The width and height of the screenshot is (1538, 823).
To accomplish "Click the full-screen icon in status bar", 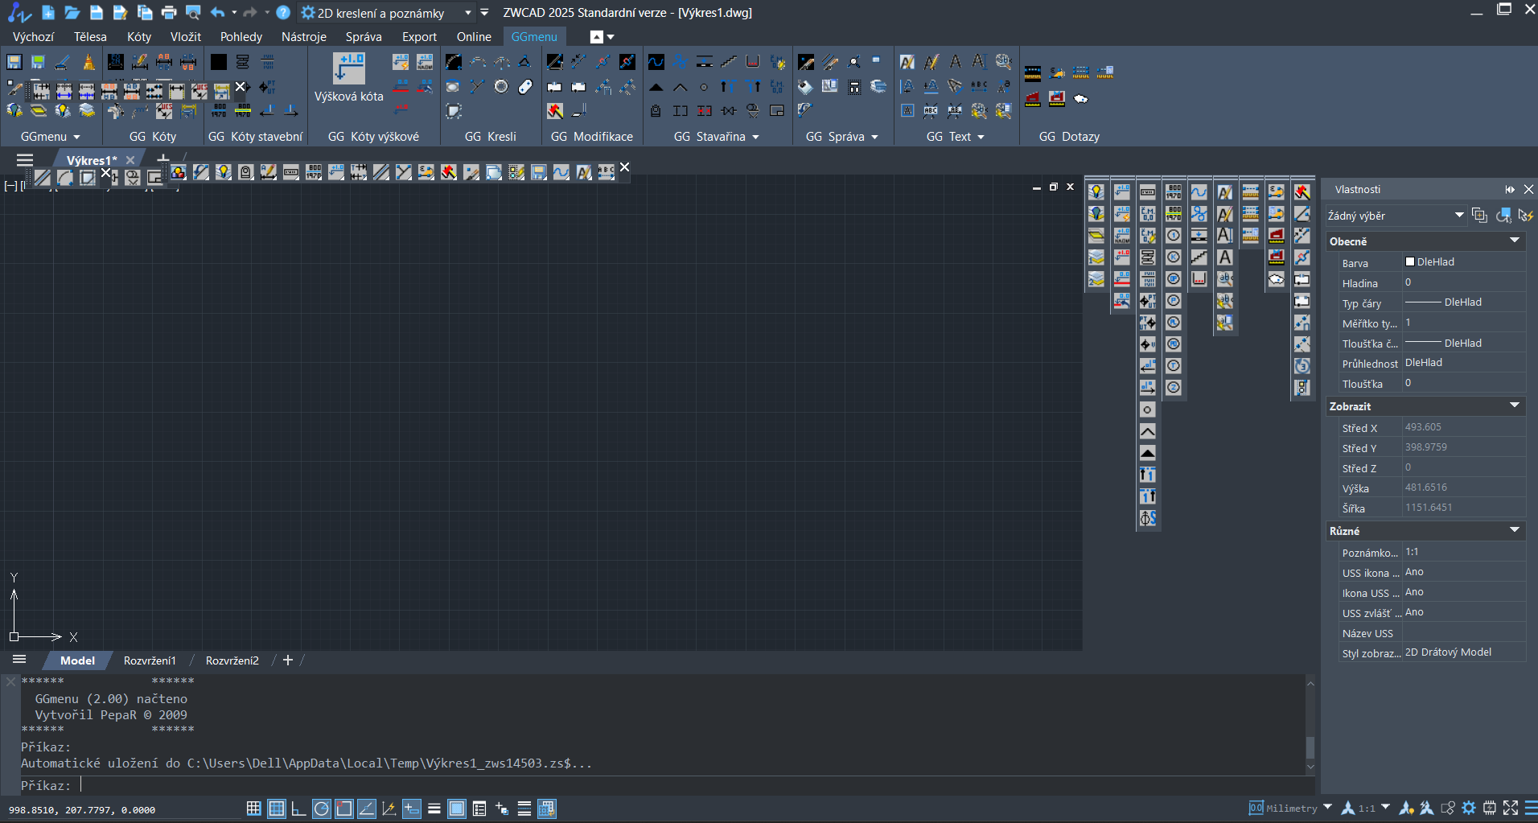I will [x=1511, y=809].
